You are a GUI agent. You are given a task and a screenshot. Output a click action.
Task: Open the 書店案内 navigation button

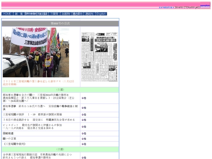[78, 14]
